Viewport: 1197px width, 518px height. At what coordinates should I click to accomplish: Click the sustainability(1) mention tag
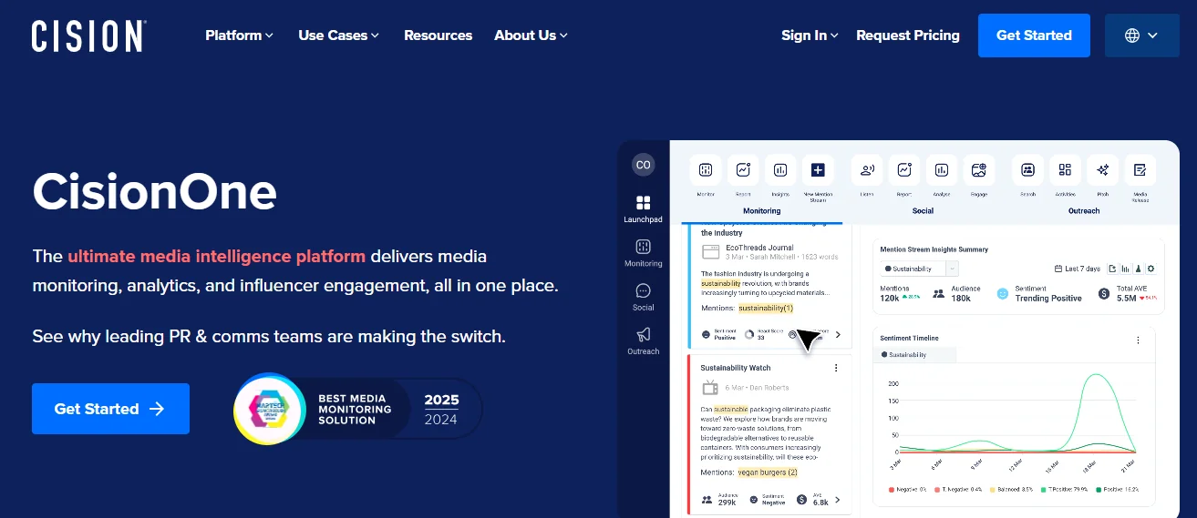click(x=766, y=308)
